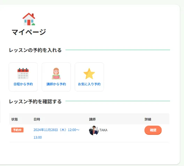Open the 日程から予約 link

(23, 84)
